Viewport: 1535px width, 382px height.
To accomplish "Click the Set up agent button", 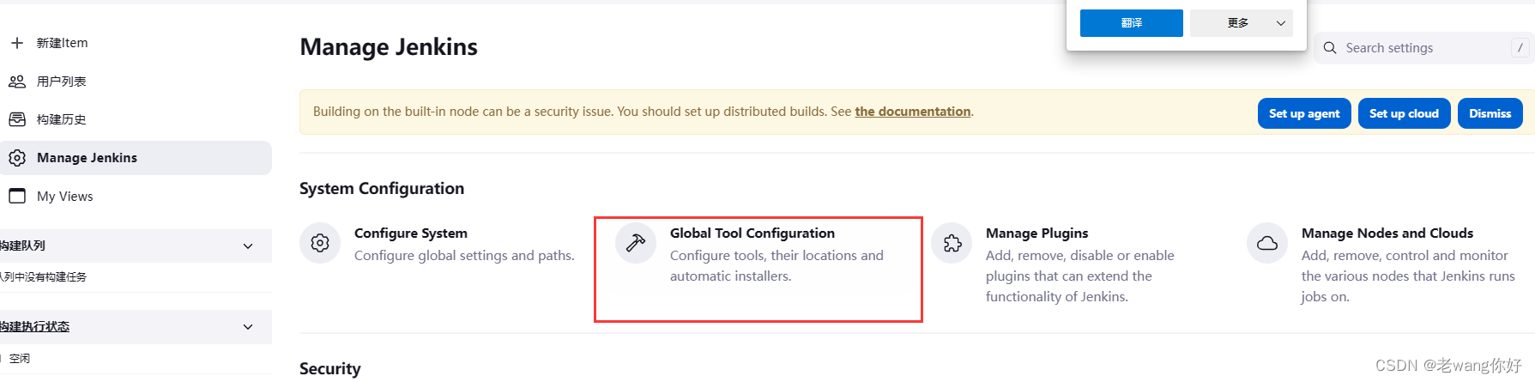I will (x=1304, y=113).
